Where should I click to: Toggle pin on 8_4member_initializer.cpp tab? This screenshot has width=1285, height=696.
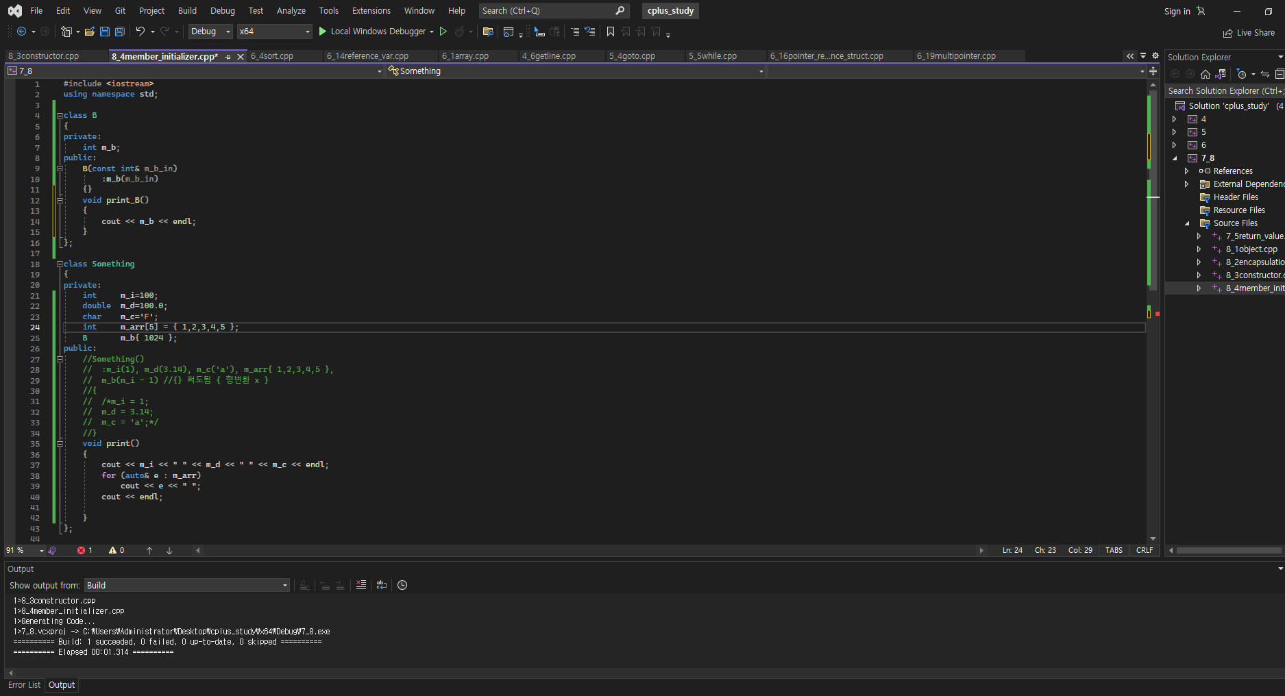tap(228, 57)
